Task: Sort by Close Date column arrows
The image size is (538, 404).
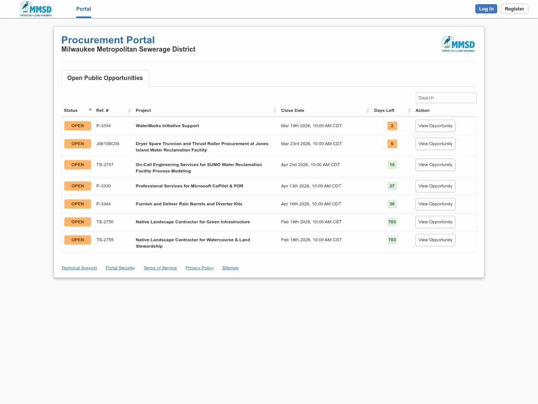Action: click(x=368, y=110)
